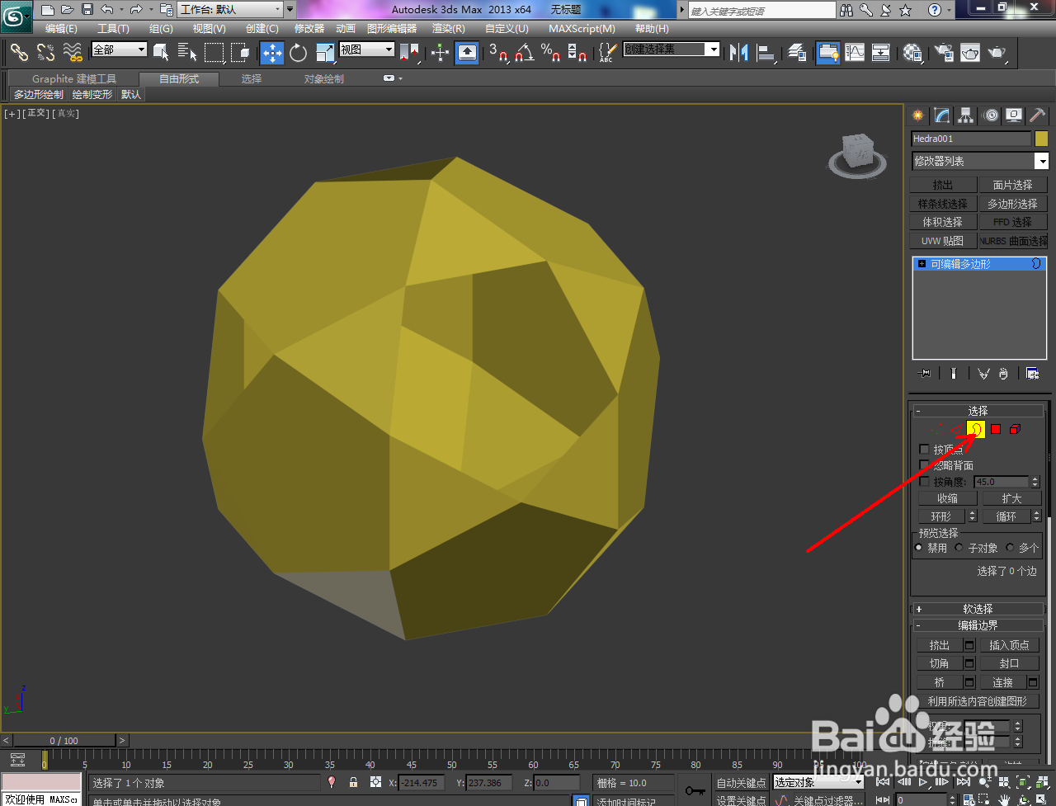Select the Polygon sub-object level icon
The width and height of the screenshot is (1056, 806).
[x=996, y=429]
